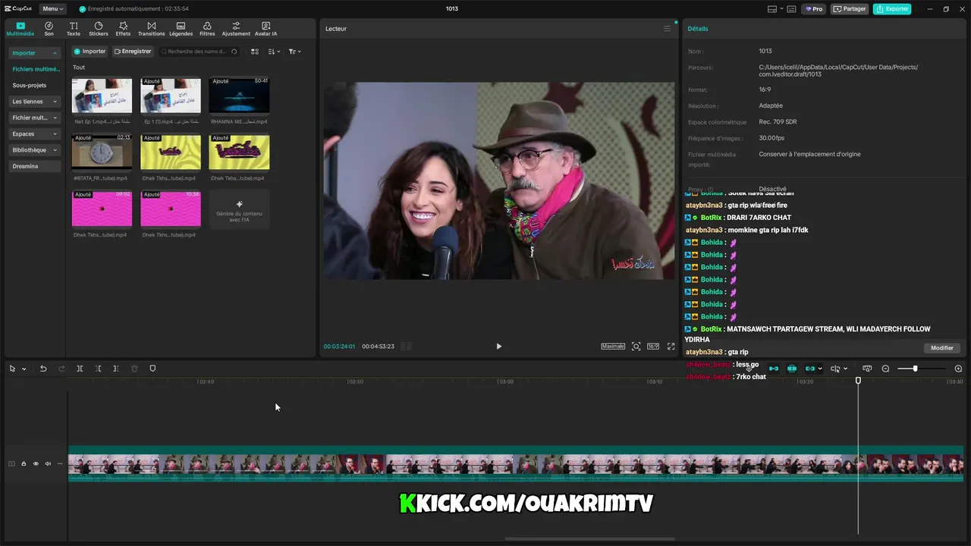Open the sort order dropdown in media panel
The width and height of the screenshot is (971, 546).
pos(275,52)
